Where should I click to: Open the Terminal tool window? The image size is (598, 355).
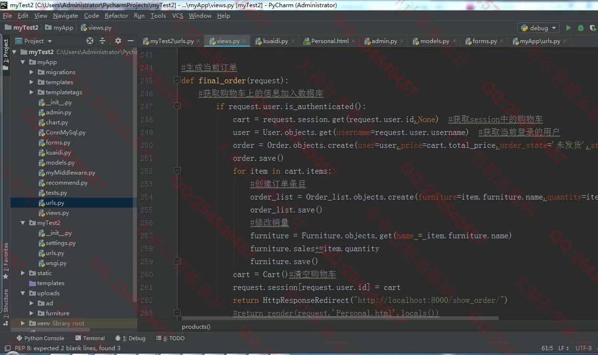(x=89, y=338)
